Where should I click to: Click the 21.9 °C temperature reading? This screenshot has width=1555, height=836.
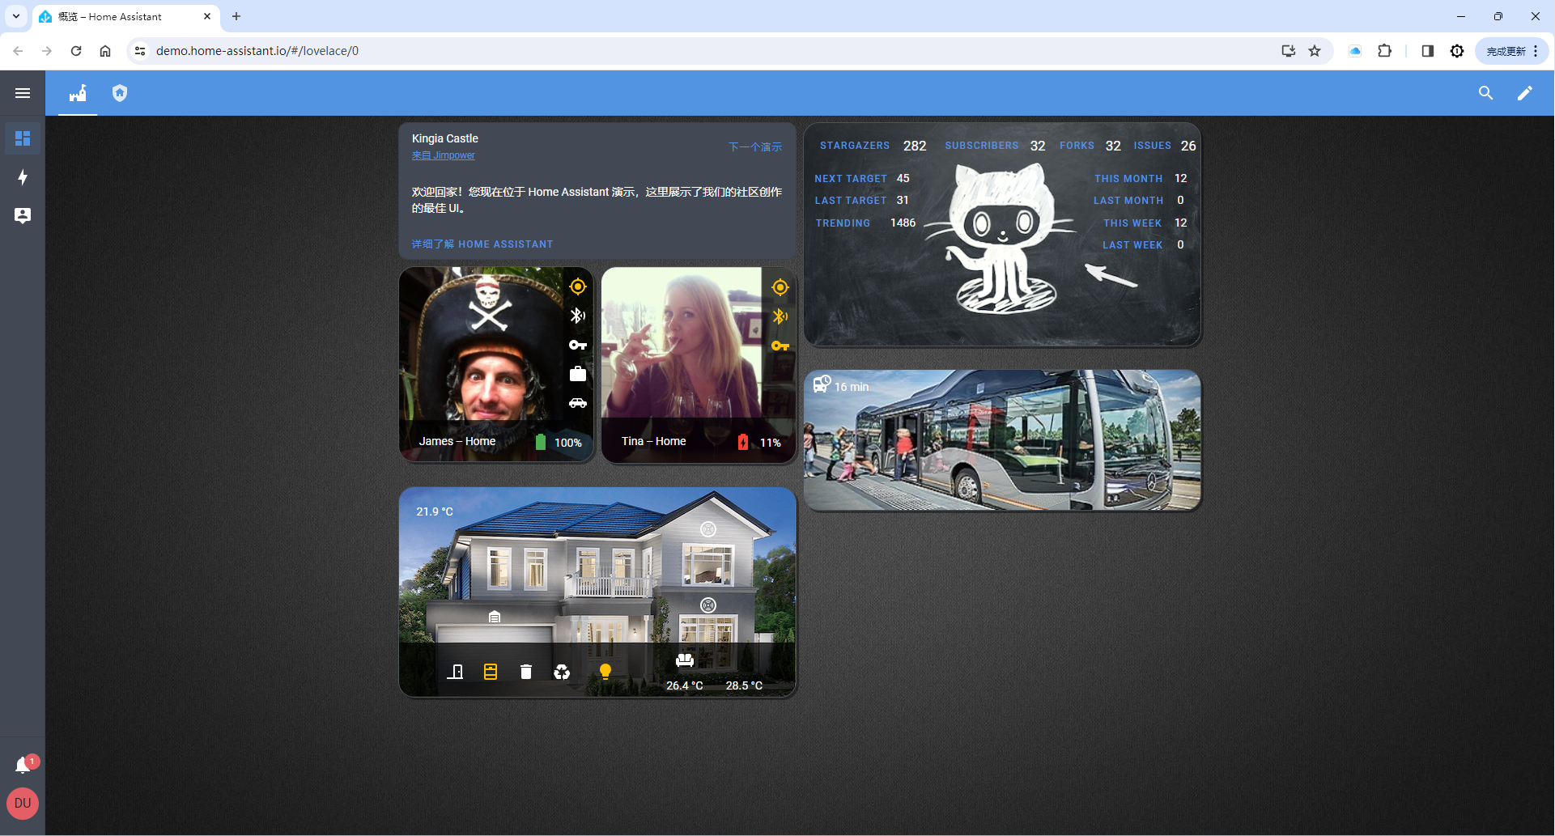[x=435, y=511]
